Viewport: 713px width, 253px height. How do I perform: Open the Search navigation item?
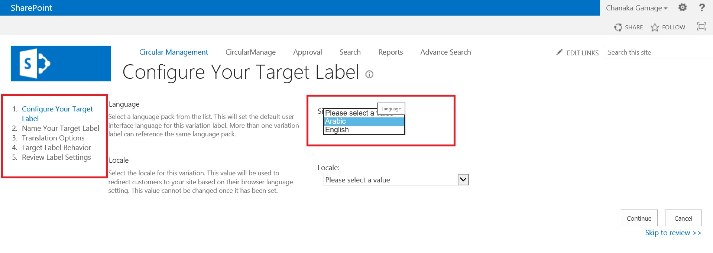pyautogui.click(x=350, y=52)
